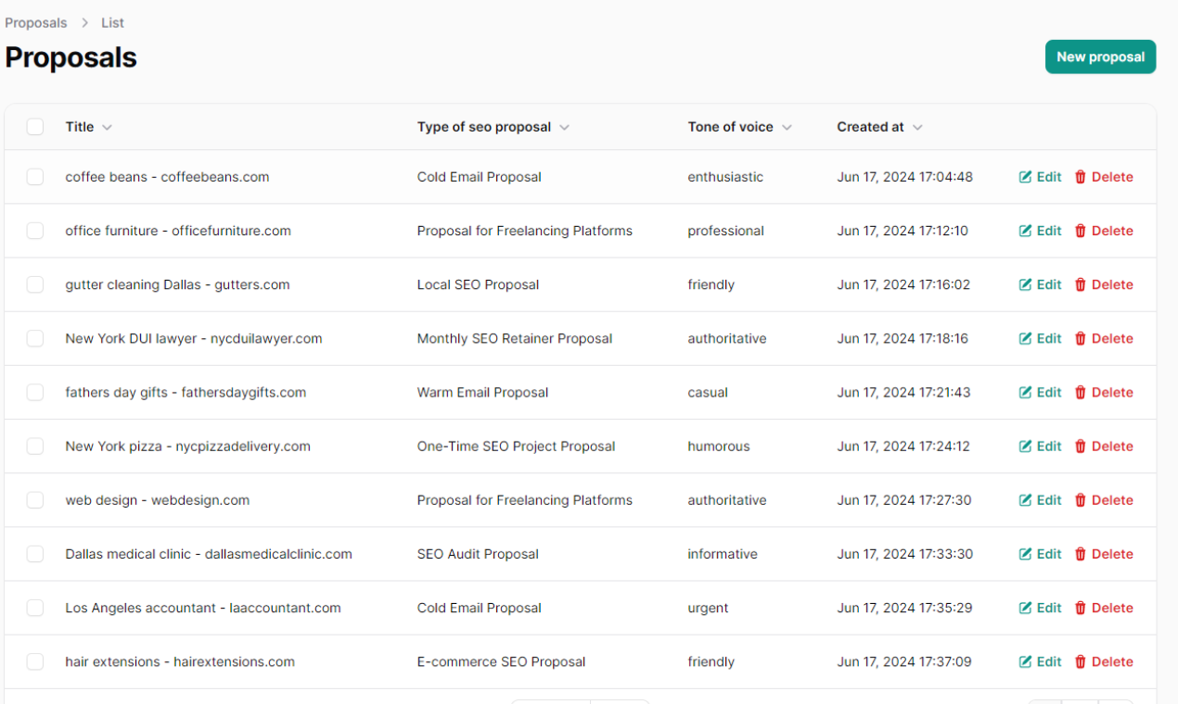Screen dimensions: 1178x704
Task: Click trash icon for New York pizza row
Action: [x=1080, y=446]
